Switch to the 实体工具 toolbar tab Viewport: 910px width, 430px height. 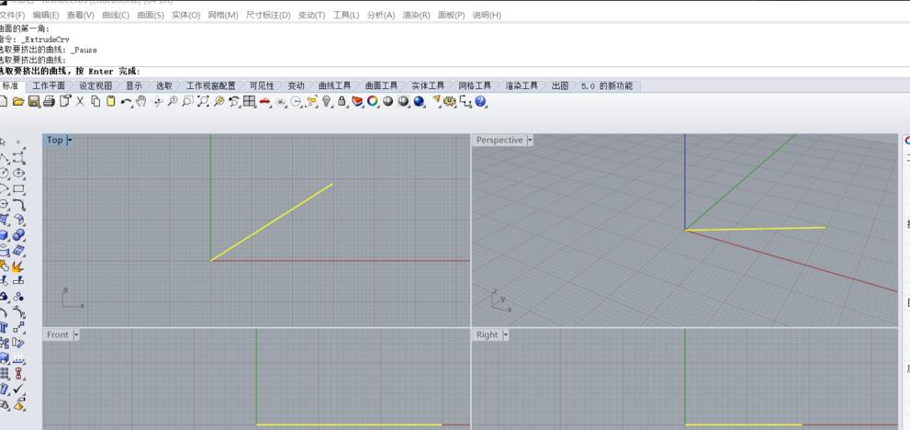point(428,86)
